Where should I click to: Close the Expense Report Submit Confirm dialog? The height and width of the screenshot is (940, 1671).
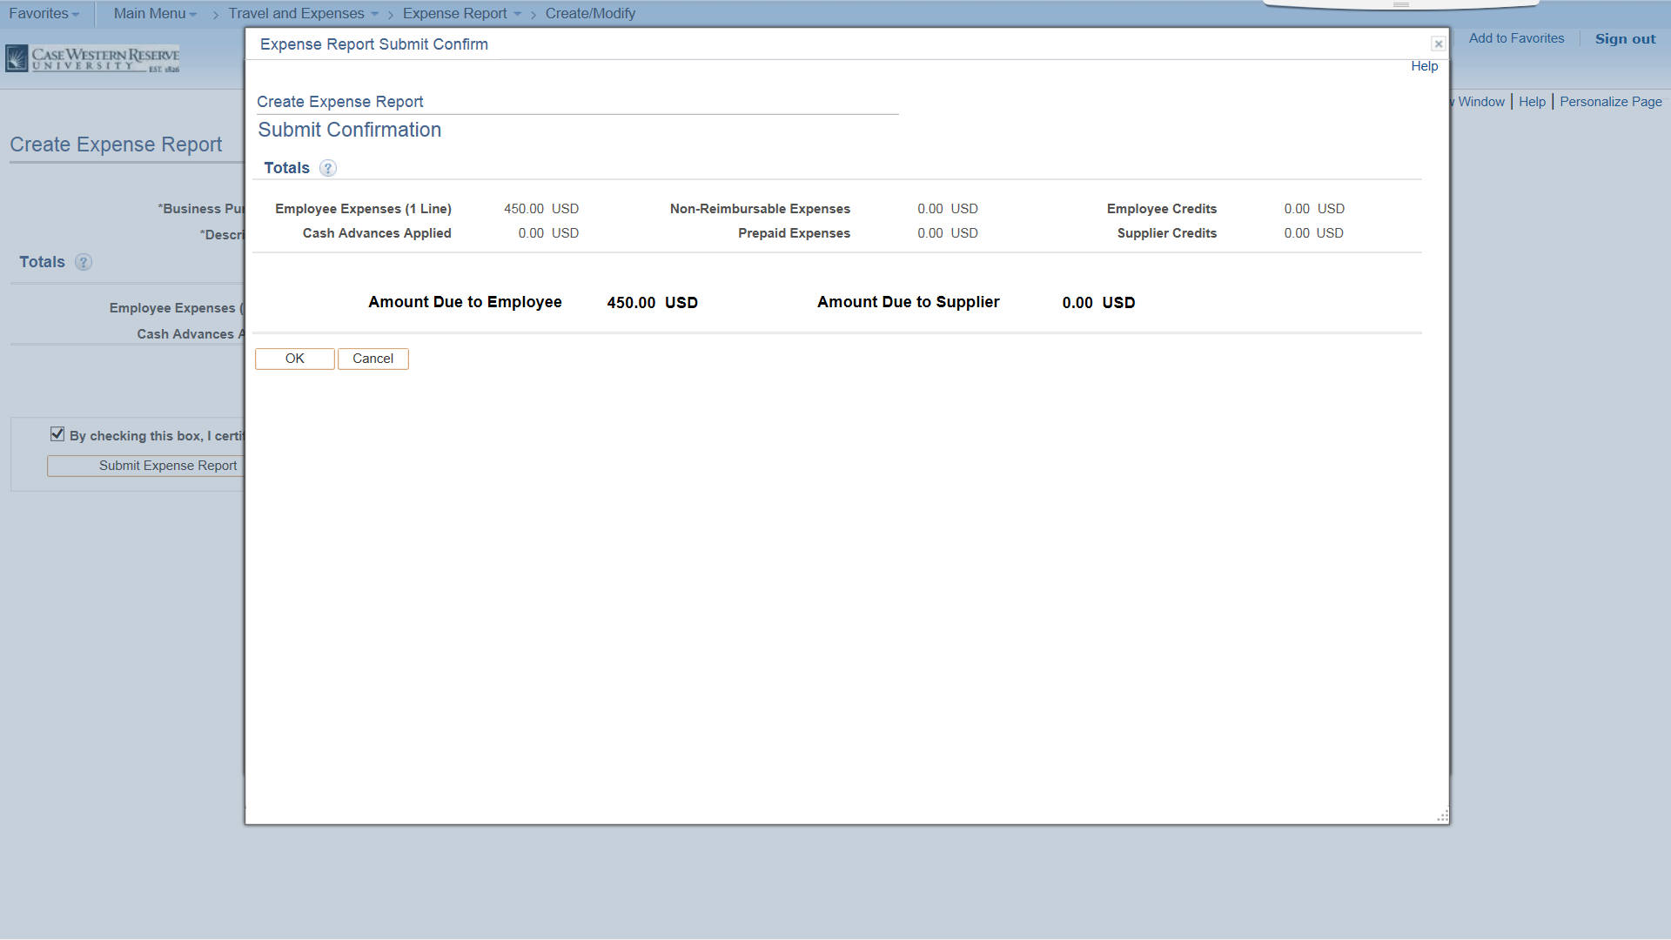pyautogui.click(x=1439, y=44)
